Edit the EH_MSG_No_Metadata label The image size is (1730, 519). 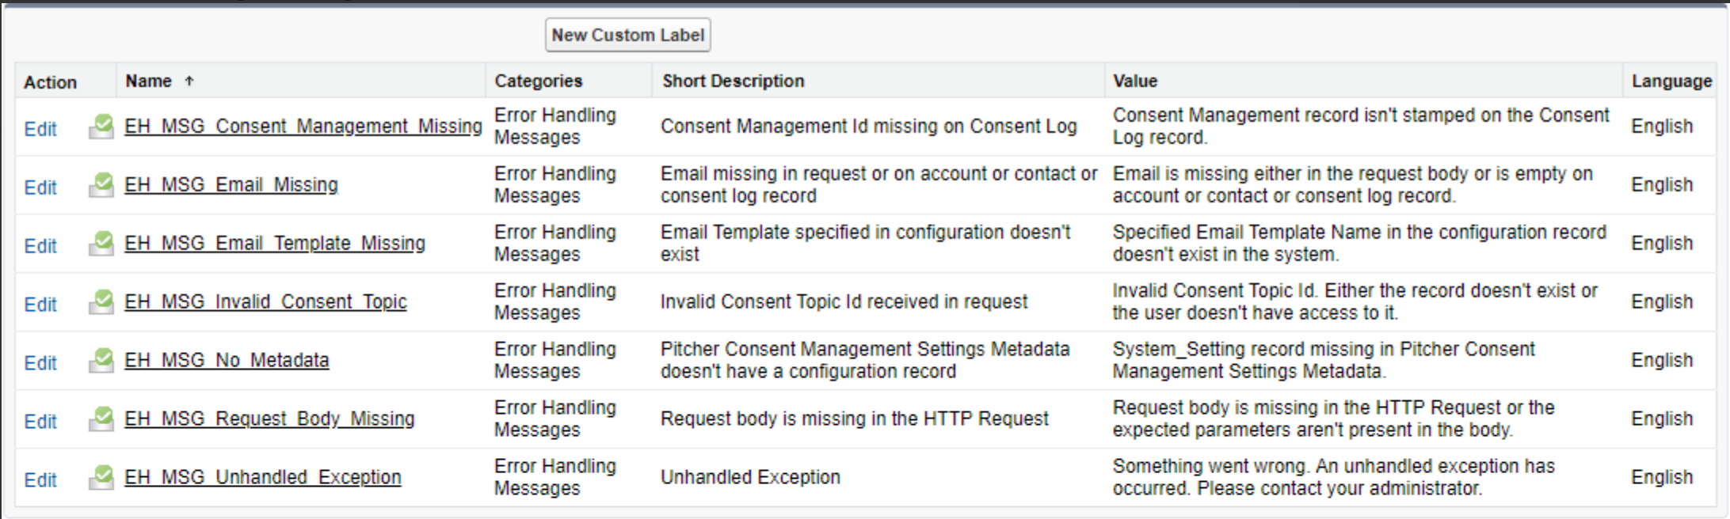pos(40,363)
